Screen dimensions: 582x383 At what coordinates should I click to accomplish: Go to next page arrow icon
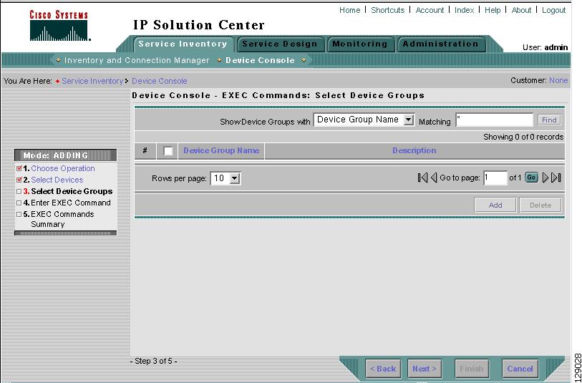(545, 178)
